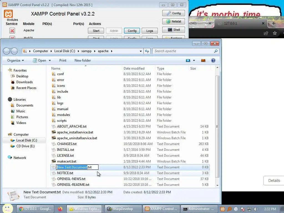The height and width of the screenshot is (213, 284).
Task: Click the XAMPP orange logo icon
Action: point(8,14)
